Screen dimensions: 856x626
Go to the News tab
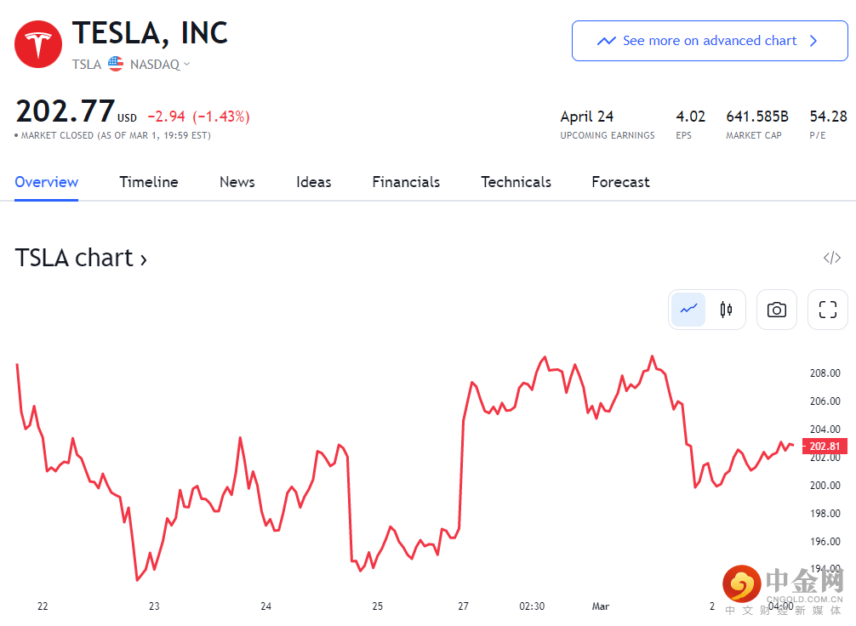coord(237,182)
